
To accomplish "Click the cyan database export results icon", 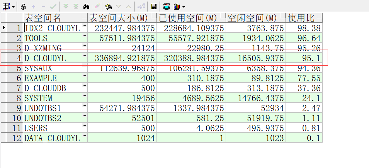I will (x=167, y=7).
